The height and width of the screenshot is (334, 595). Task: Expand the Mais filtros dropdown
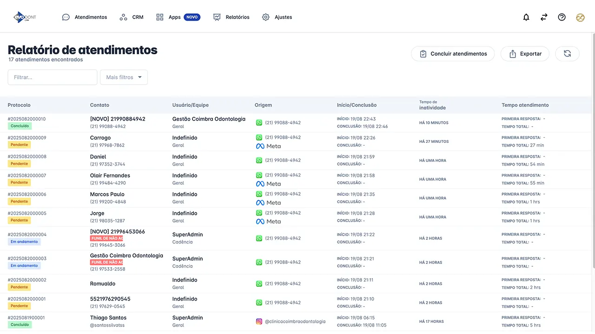coord(124,77)
